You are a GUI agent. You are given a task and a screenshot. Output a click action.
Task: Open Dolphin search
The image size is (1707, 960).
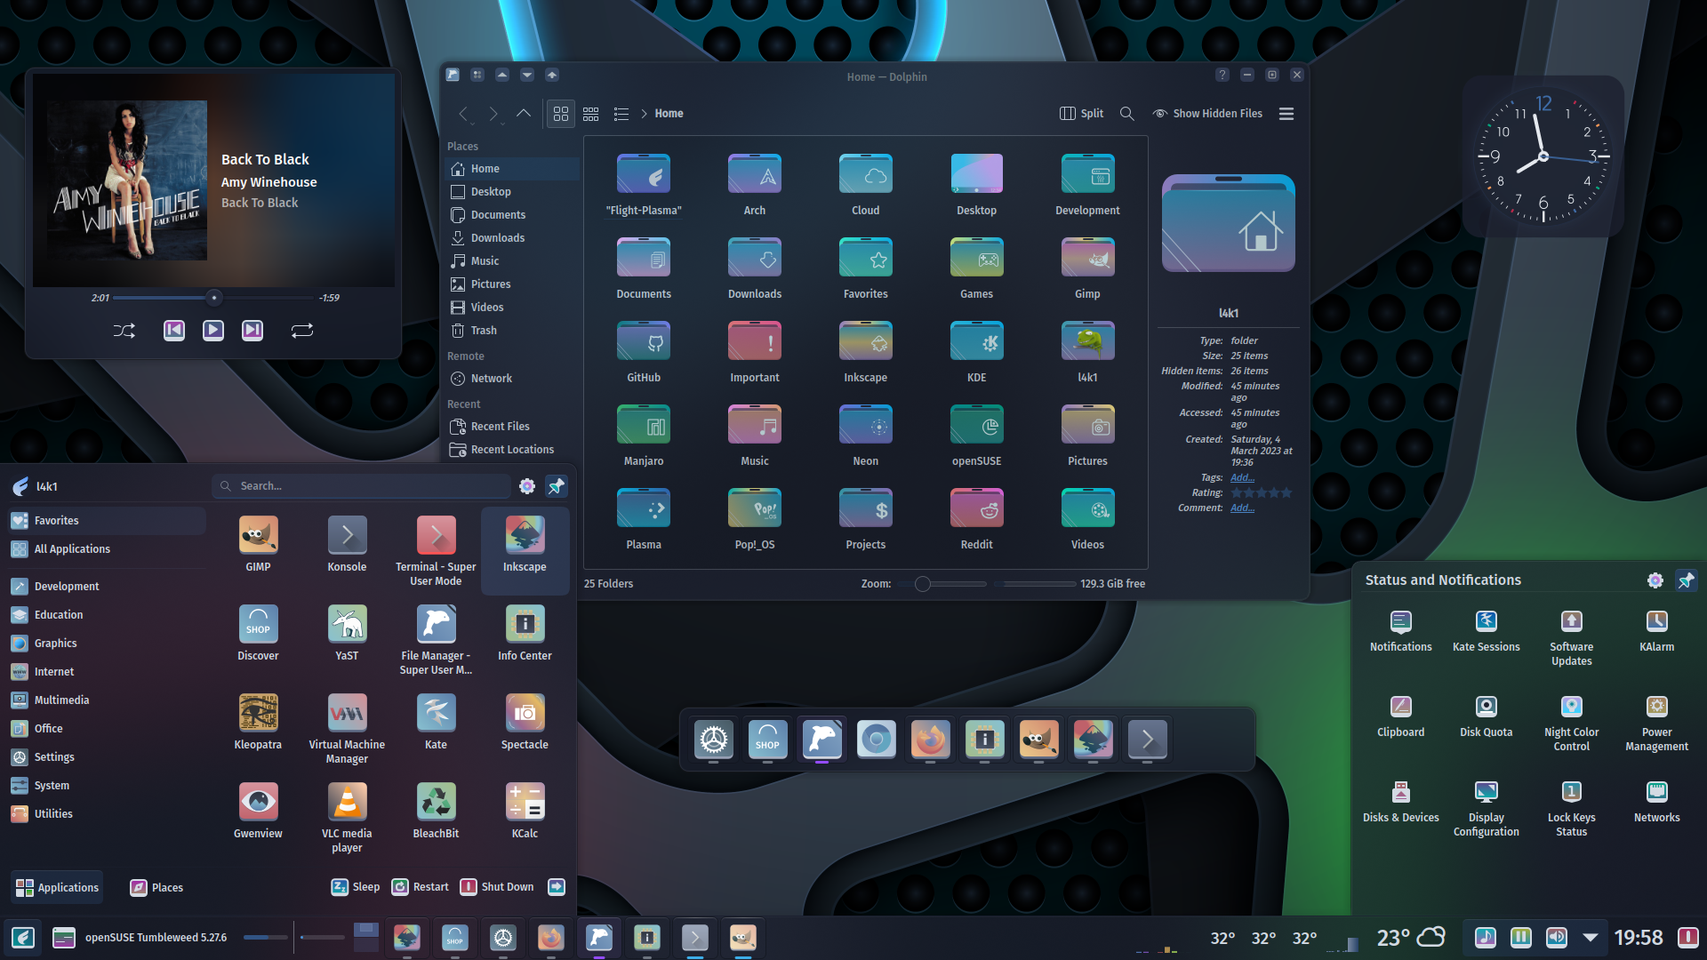[x=1127, y=114]
